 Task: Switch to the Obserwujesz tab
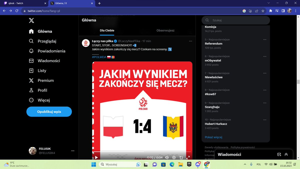click(x=165, y=31)
